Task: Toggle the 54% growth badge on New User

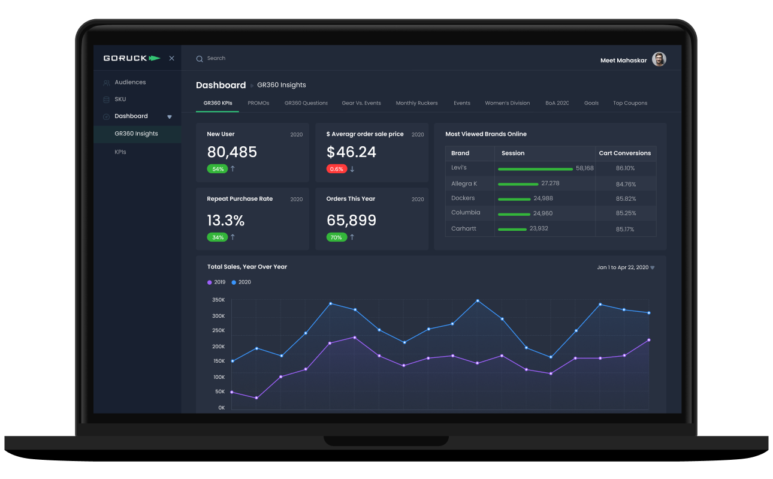Action: click(218, 169)
